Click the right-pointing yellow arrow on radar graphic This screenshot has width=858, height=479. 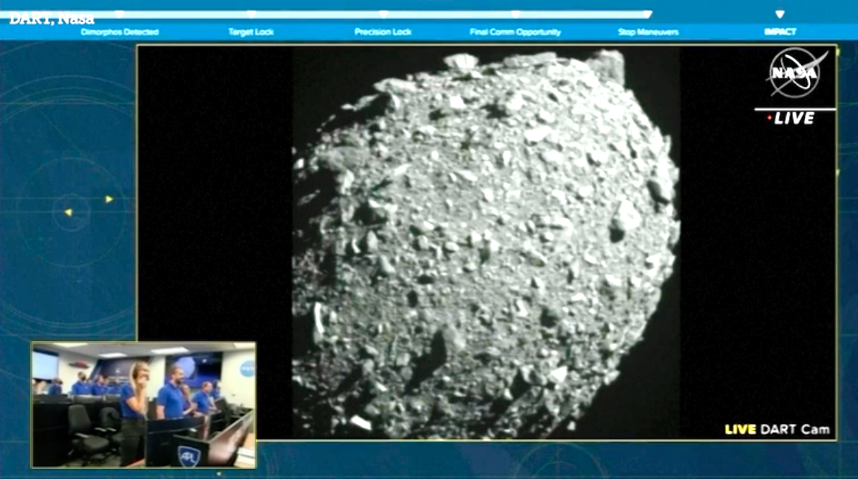(x=109, y=200)
